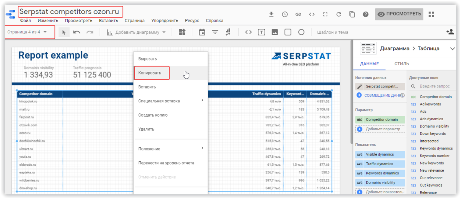Viewport: 461px width, 199px height.
Task: Click the undo arrow
Action: [x=76, y=32]
